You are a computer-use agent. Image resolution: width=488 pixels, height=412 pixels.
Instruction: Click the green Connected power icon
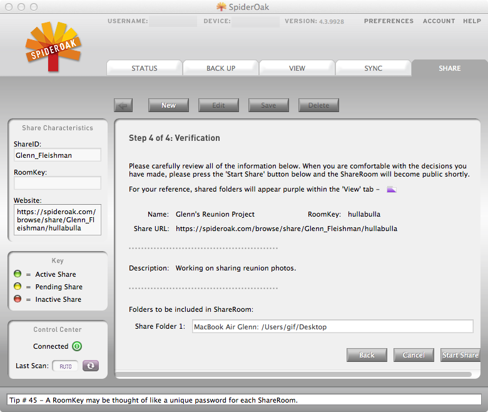click(77, 346)
